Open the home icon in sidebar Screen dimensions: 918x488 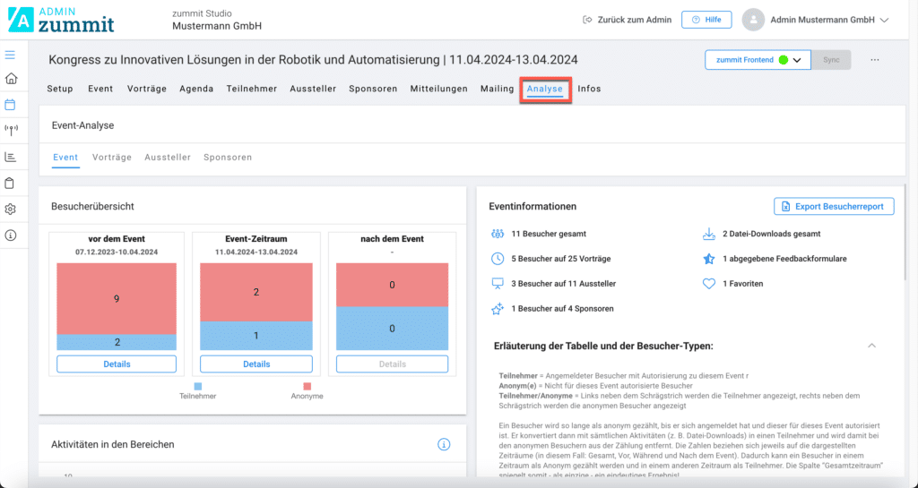point(11,79)
